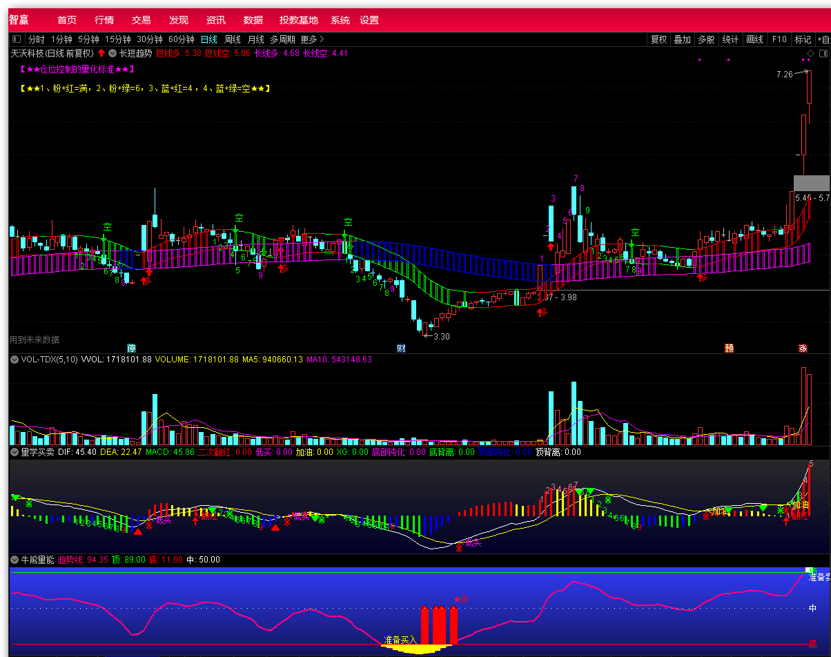Expand the VOL-TDX indicator dropdown arrow
This screenshot has width=831, height=657.
[14, 359]
